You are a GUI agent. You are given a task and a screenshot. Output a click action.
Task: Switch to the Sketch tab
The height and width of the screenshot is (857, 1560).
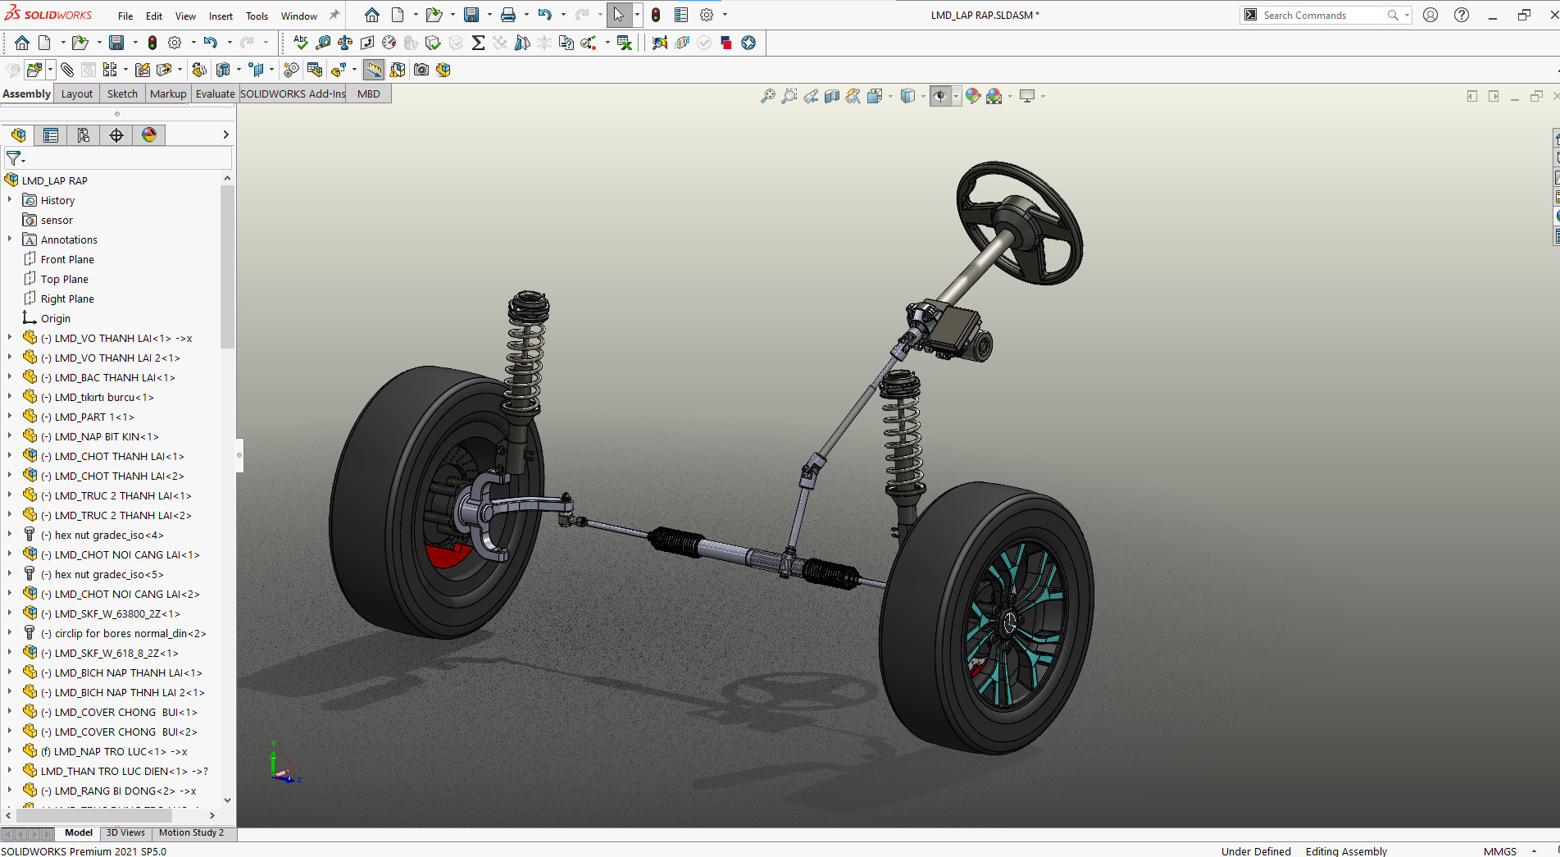tap(122, 93)
